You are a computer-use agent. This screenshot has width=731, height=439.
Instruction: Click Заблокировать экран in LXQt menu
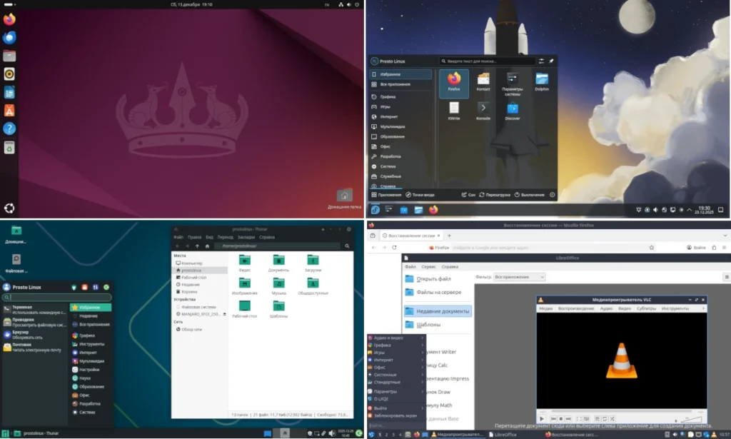tap(396, 415)
